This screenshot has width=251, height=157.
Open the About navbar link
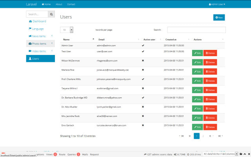[59, 4]
